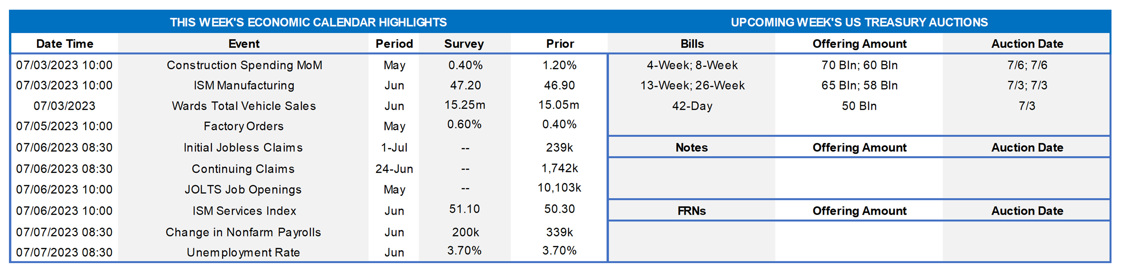The image size is (1122, 273).
Task: Click the 'Survey' column header
Action: tap(464, 44)
